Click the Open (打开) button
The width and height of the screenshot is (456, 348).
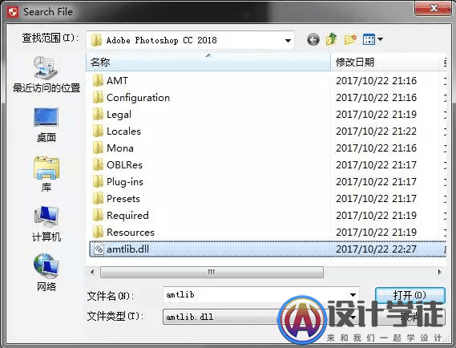[410, 295]
